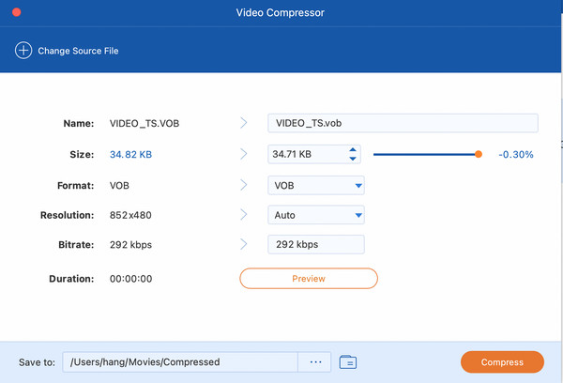The height and width of the screenshot is (383, 563).
Task: Close the Video Compressor window
Action: pyautogui.click(x=17, y=12)
